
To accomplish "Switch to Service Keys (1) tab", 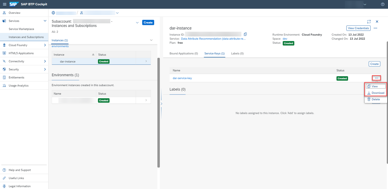I will [214, 53].
